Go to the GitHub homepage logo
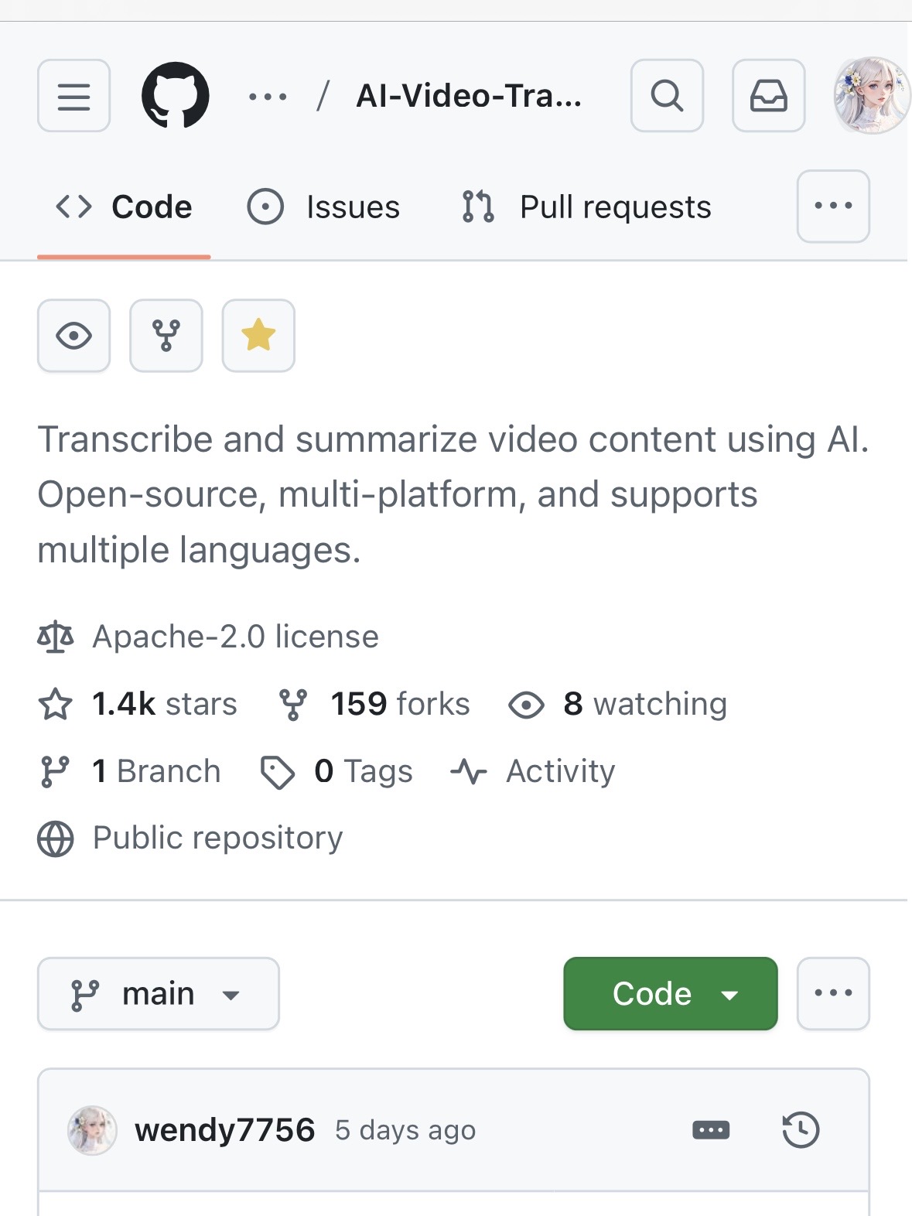The image size is (912, 1216). pos(175,95)
